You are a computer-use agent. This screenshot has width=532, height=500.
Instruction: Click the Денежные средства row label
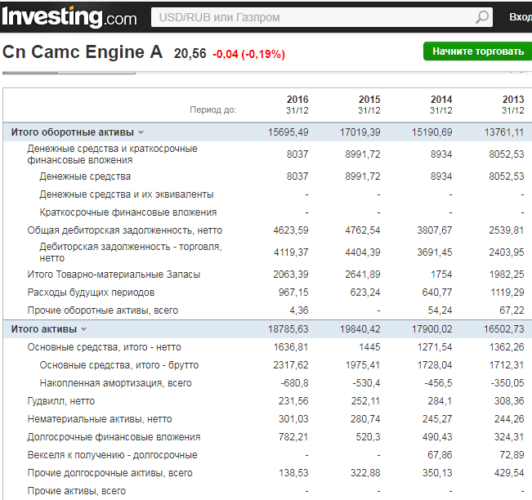[x=85, y=176]
